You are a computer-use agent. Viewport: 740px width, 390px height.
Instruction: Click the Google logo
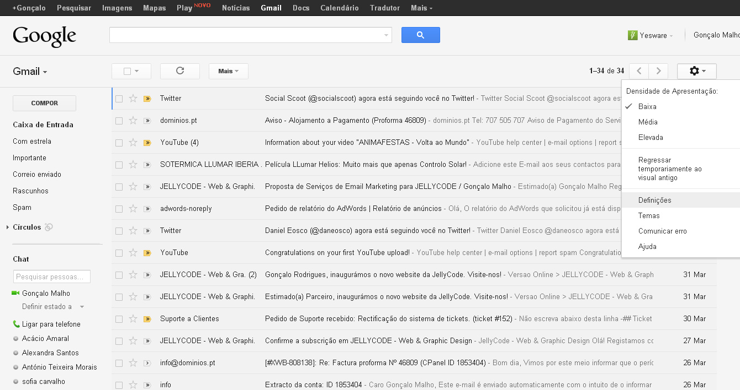click(x=44, y=36)
